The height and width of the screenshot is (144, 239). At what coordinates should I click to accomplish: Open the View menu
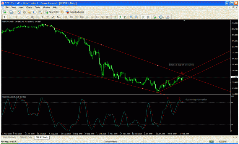tap(13, 7)
